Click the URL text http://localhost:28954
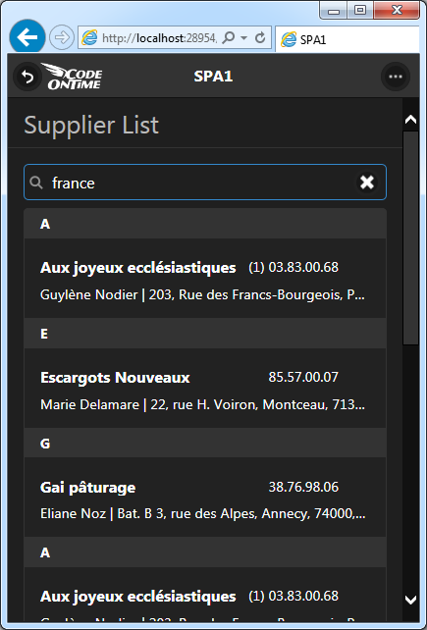This screenshot has height=630, width=427. (159, 38)
